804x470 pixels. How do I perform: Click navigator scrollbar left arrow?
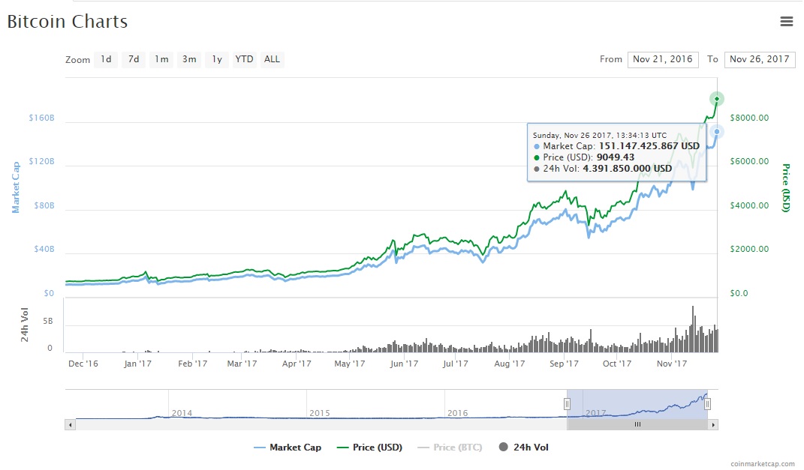[x=71, y=424]
